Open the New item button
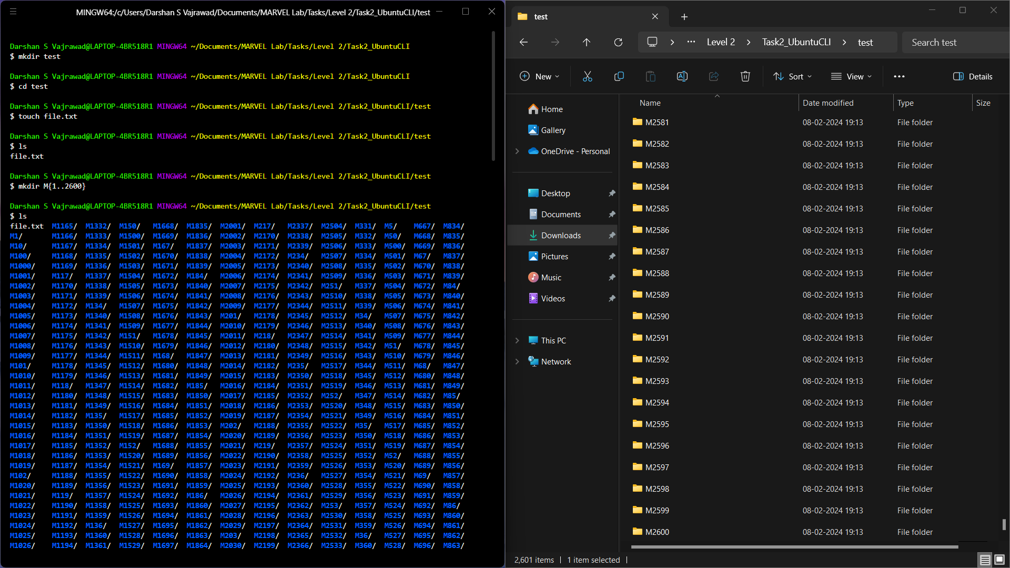The image size is (1010, 568). point(539,77)
